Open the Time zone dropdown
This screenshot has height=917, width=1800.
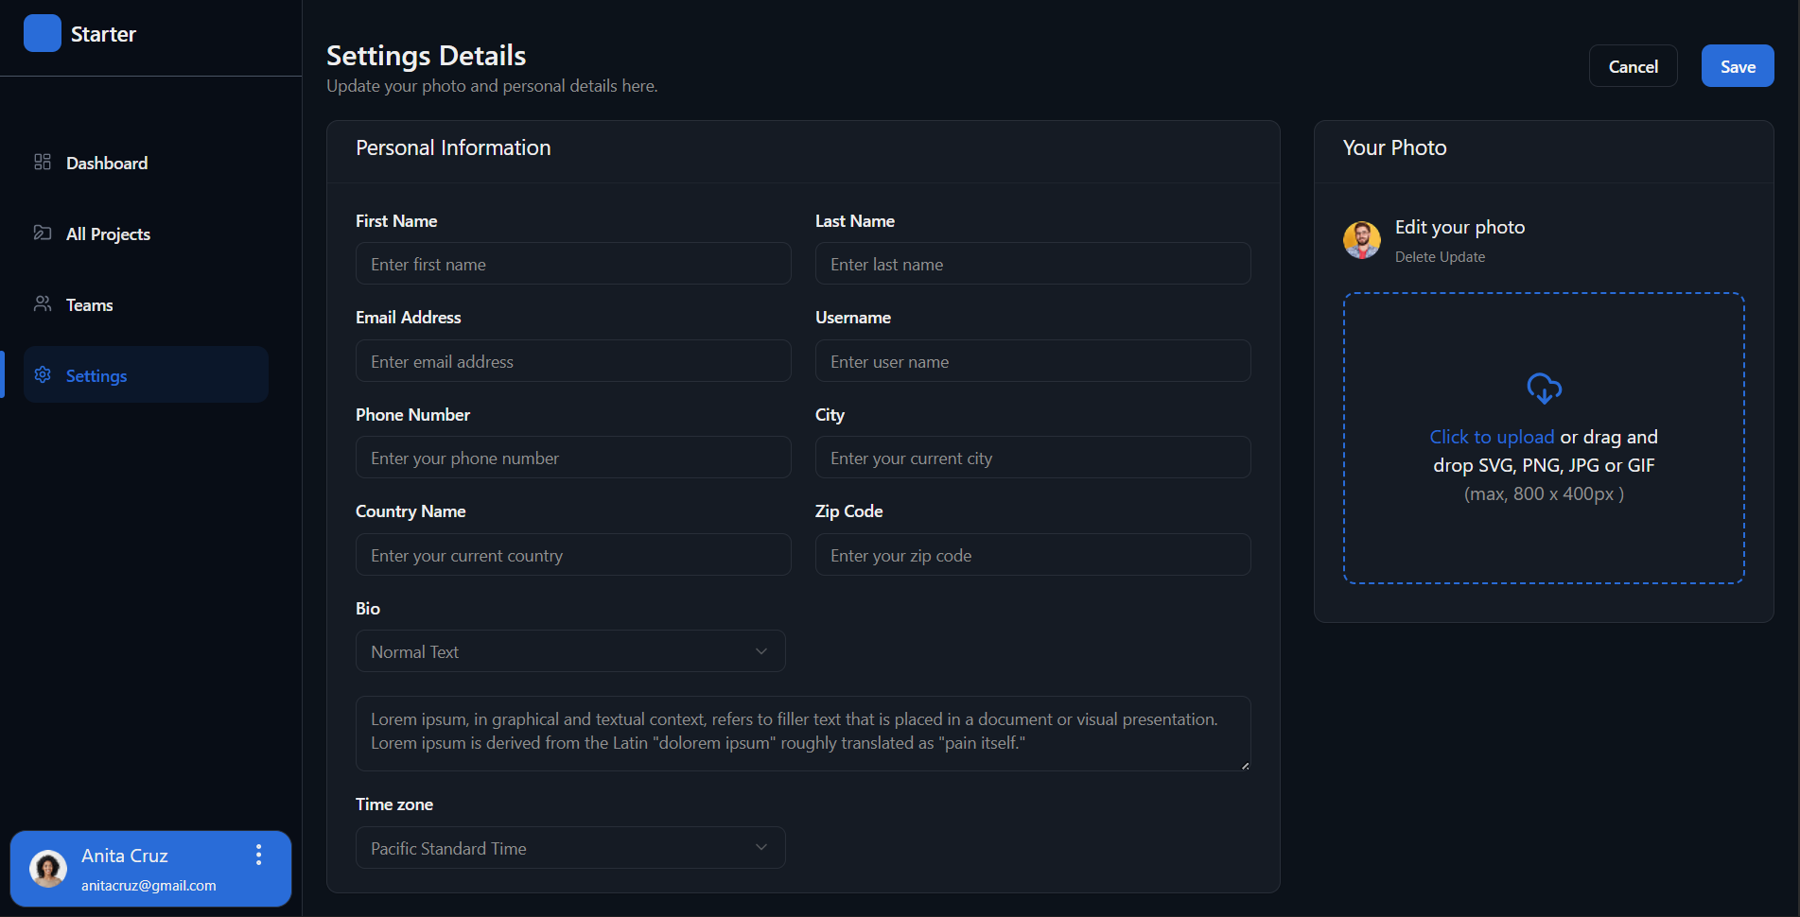point(569,848)
